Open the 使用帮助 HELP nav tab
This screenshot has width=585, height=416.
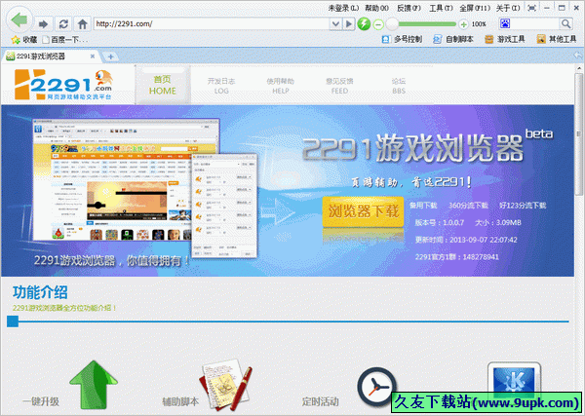[280, 86]
